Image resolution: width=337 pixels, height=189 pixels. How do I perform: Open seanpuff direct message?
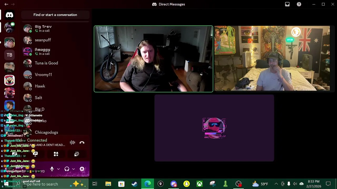click(55, 40)
